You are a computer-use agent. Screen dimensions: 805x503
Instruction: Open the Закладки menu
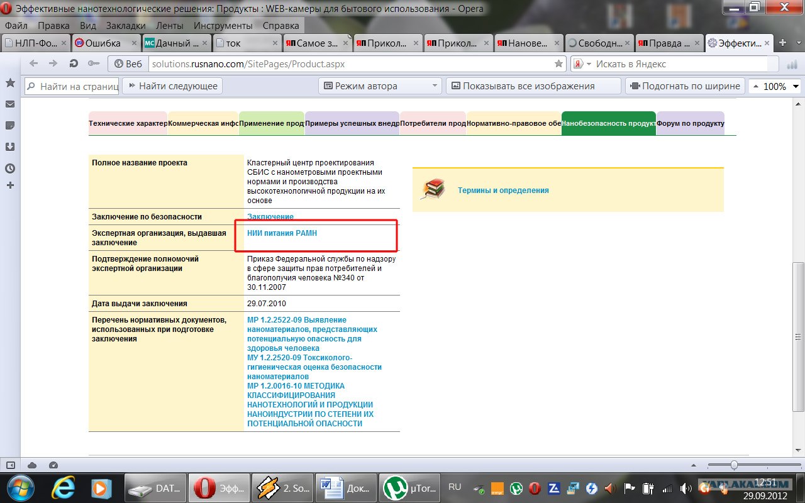(126, 26)
